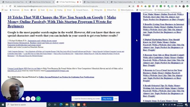190x107 pixels.
Task: Hide the screen sharing notification bar
Action: tap(116, 99)
